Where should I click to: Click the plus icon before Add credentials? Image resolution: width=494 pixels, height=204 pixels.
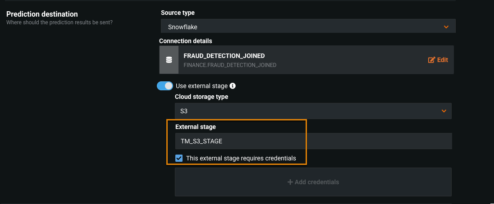pyautogui.click(x=290, y=182)
